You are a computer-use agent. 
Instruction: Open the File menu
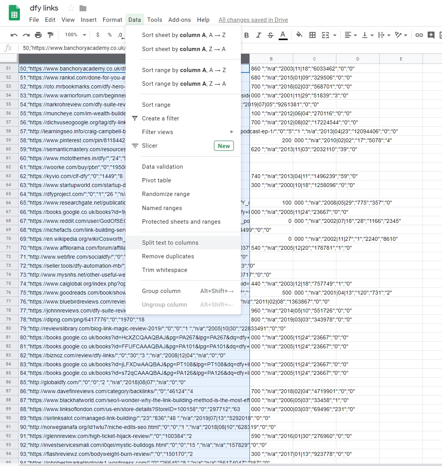coord(34,19)
